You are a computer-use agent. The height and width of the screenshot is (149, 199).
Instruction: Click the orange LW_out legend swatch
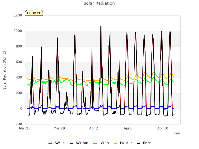115,143
